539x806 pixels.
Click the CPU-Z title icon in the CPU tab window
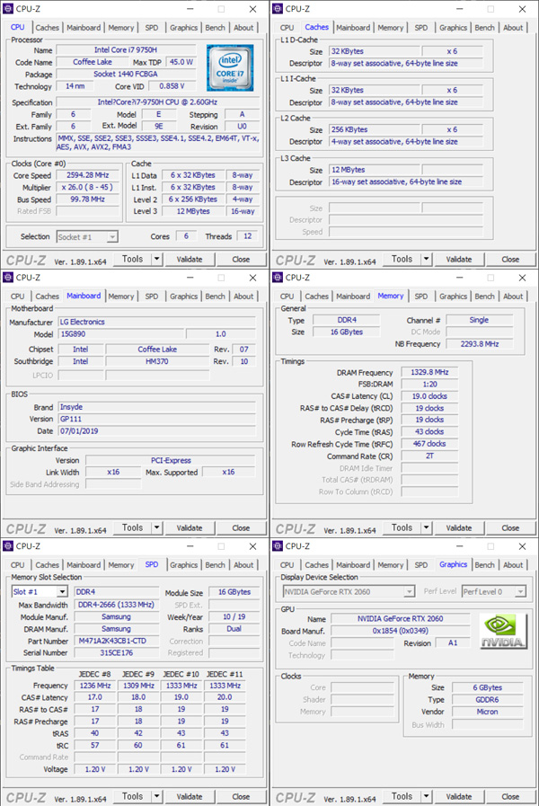pos(8,9)
